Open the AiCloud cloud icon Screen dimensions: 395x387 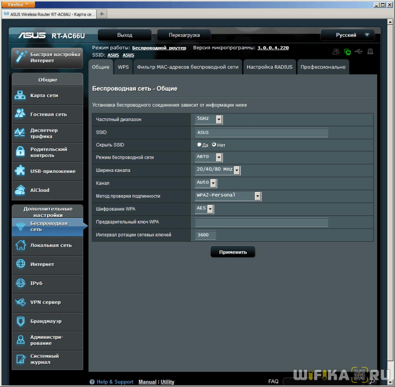point(20,190)
